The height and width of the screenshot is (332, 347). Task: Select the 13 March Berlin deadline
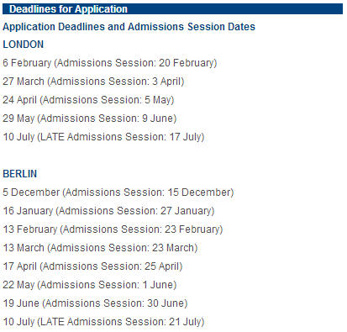pyautogui.click(x=100, y=248)
